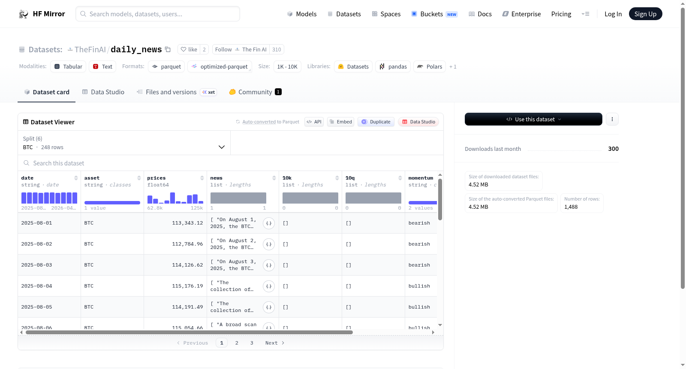
Task: Open the Pricing page
Action: 561,14
